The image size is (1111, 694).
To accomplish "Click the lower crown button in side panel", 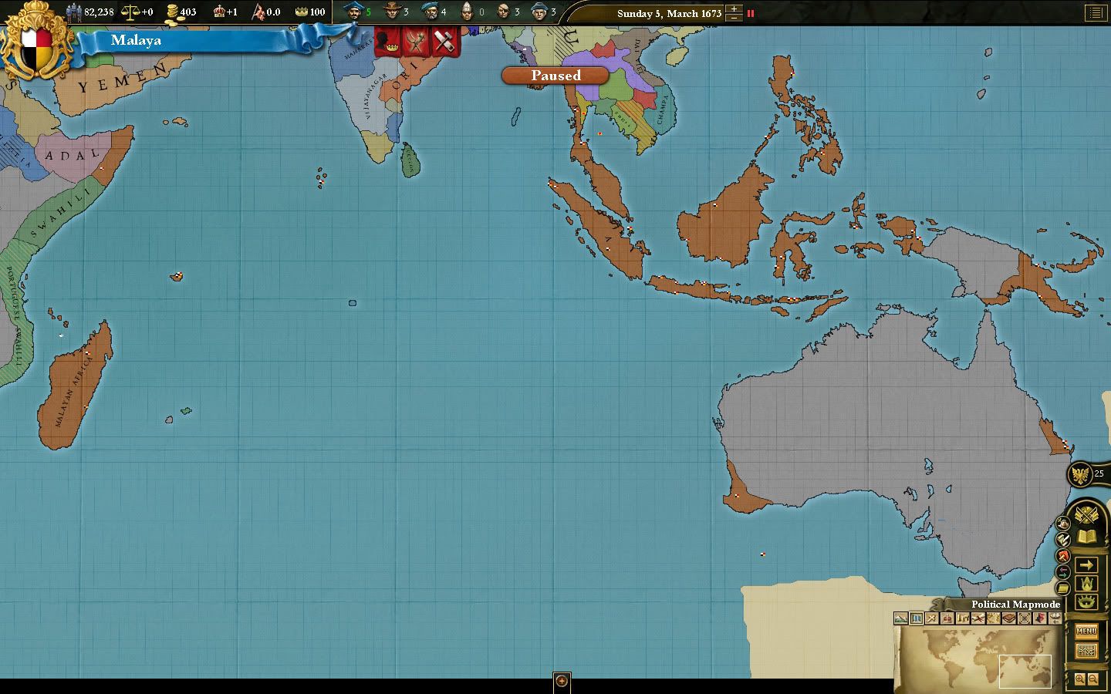I will tap(1086, 601).
